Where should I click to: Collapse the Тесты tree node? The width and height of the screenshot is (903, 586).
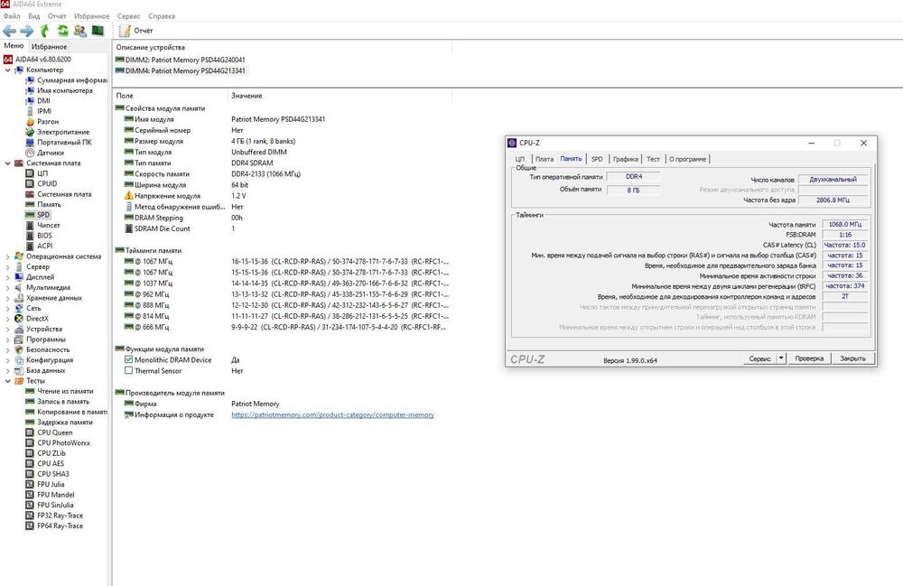[7, 380]
